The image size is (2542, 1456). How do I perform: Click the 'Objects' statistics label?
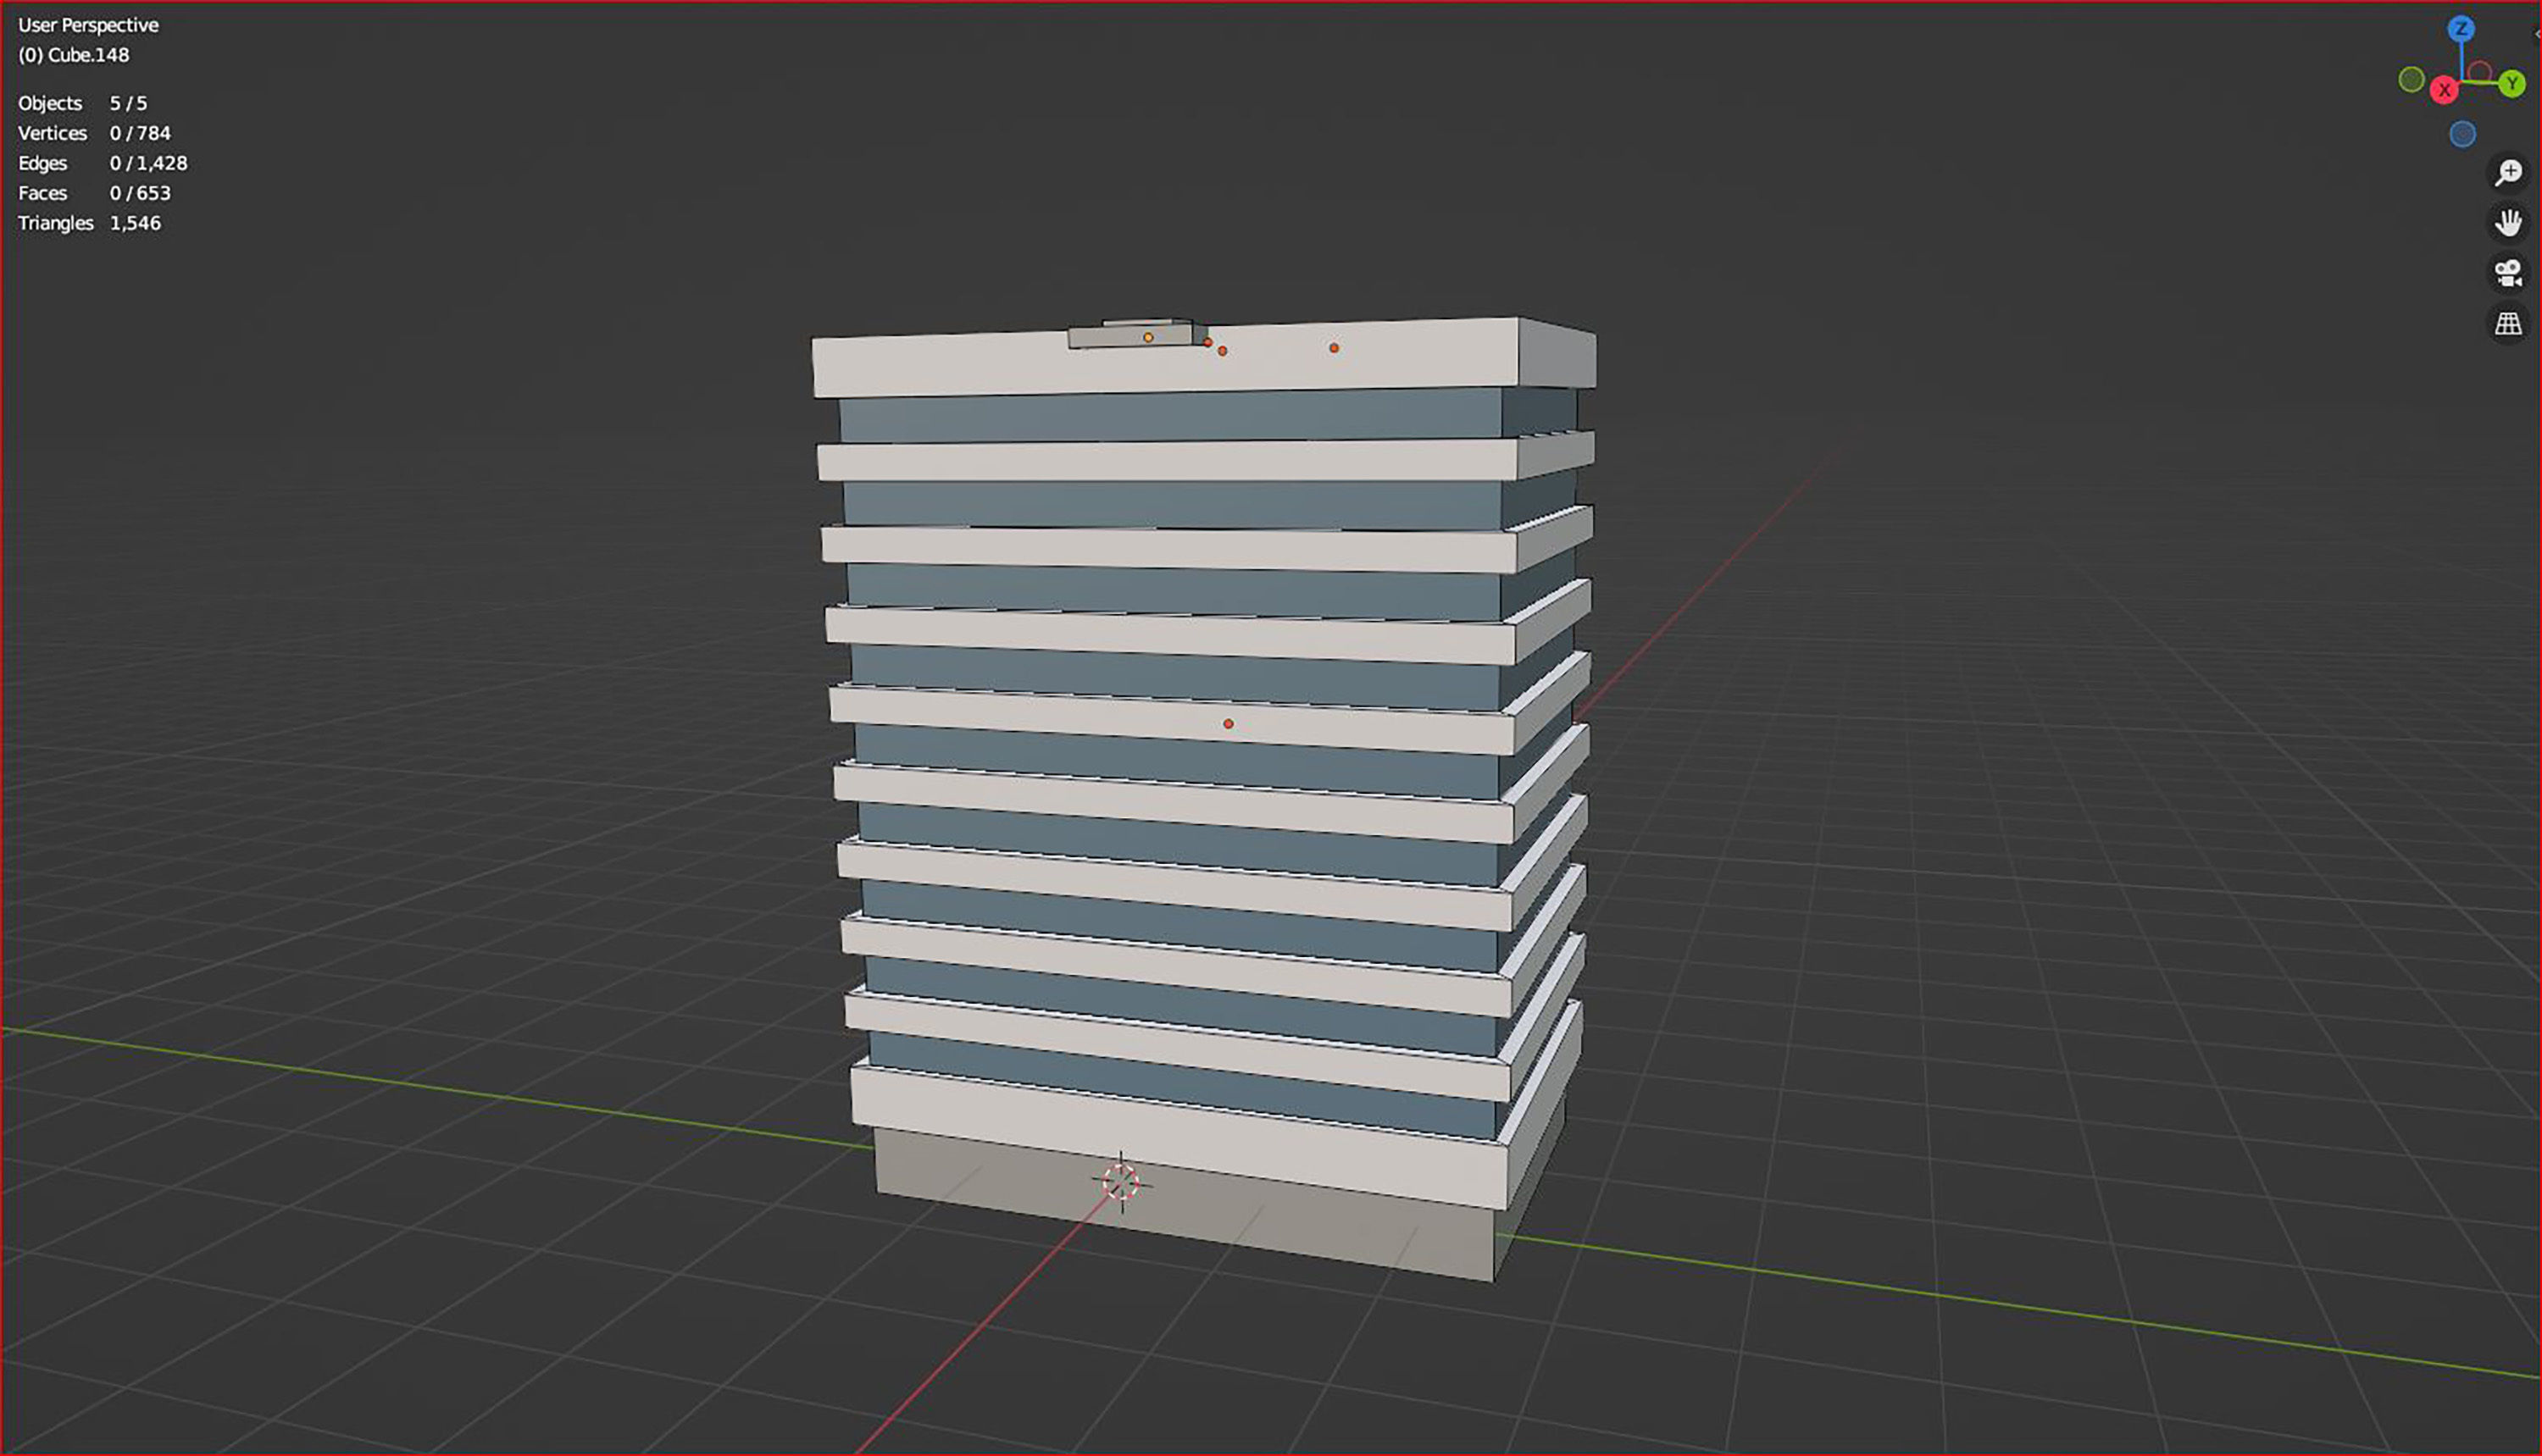click(x=50, y=103)
